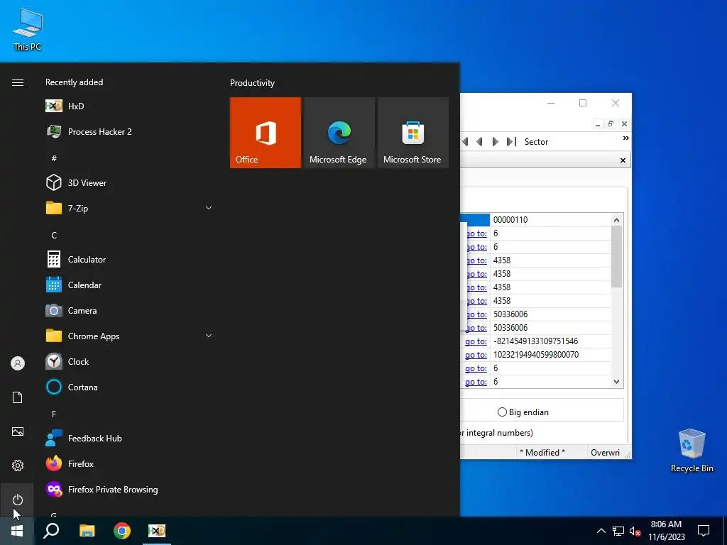Click the clock showing 8:06 AM
This screenshot has height=545, width=727.
[x=666, y=524]
